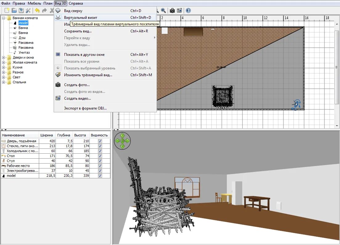Click Экспорт в формате OBJ...
340x245 pixels.
click(105, 108)
